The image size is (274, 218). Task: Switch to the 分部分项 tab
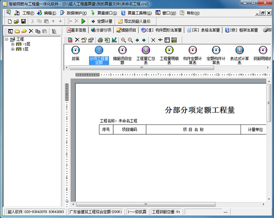point(101,30)
